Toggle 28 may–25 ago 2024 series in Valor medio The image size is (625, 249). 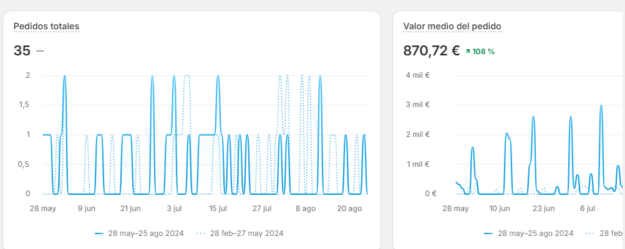(x=535, y=233)
